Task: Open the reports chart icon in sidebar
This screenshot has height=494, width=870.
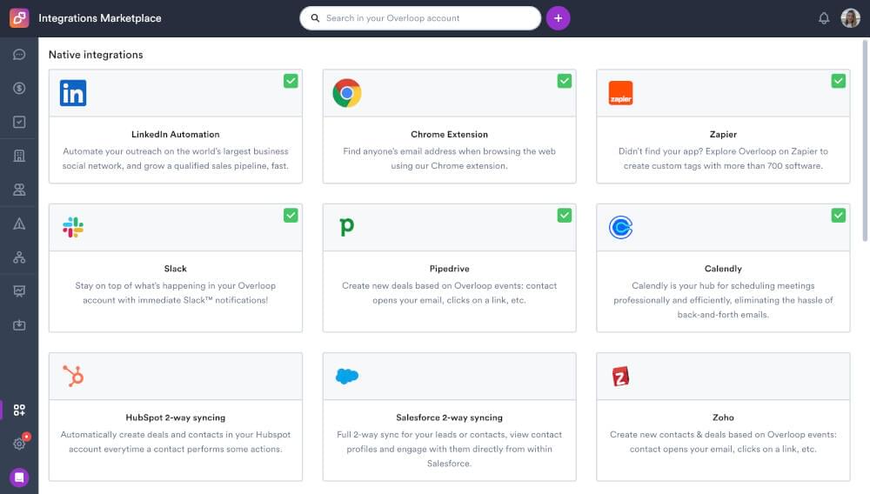Action: tap(19, 291)
